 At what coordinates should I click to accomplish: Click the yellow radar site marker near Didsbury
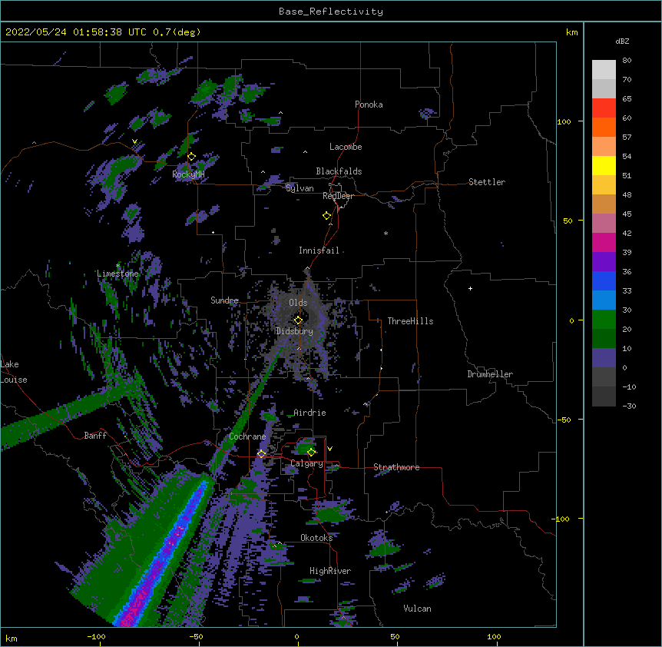[298, 320]
